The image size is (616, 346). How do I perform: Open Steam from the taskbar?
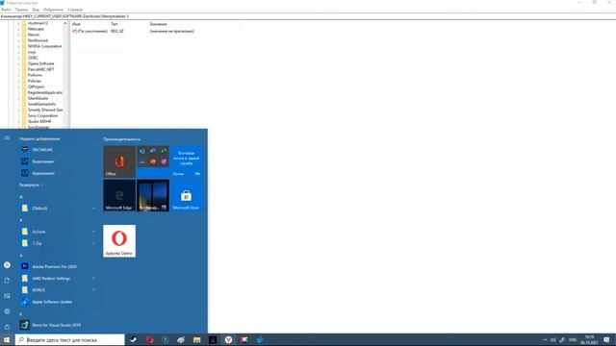point(134,339)
